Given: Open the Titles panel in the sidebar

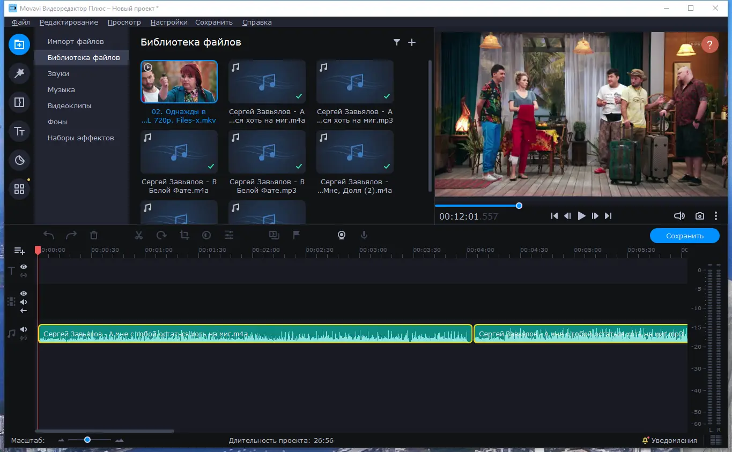Looking at the screenshot, I should pos(19,131).
